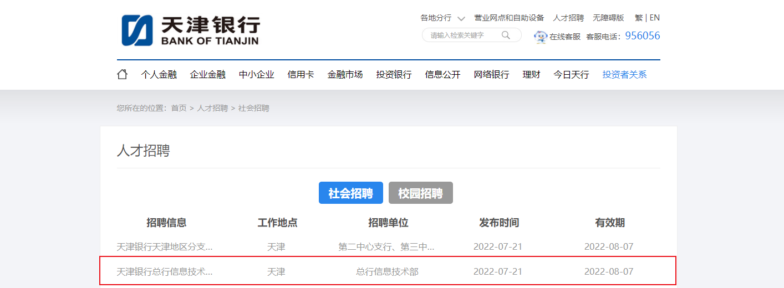
Task: Open the 人才招聘 top link
Action: (x=568, y=18)
